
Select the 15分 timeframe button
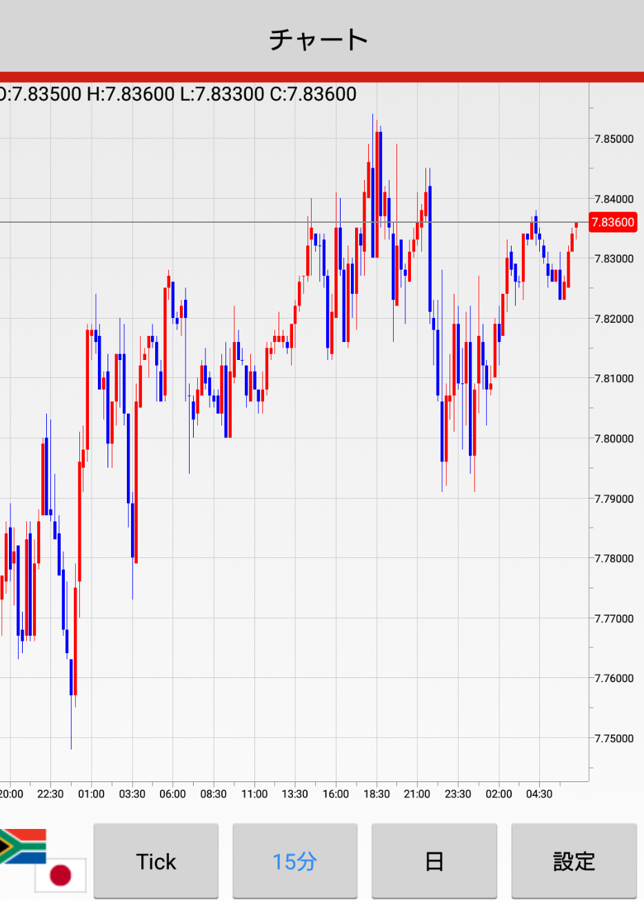(294, 861)
